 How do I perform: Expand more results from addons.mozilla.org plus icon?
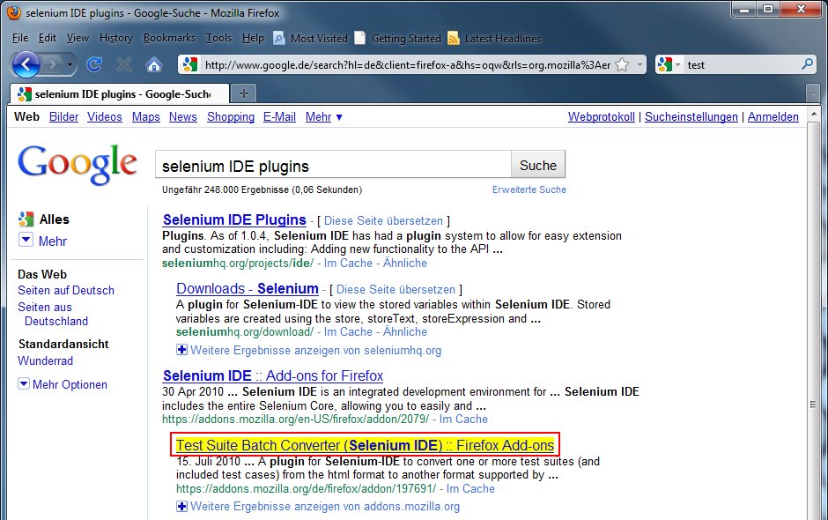[x=181, y=506]
